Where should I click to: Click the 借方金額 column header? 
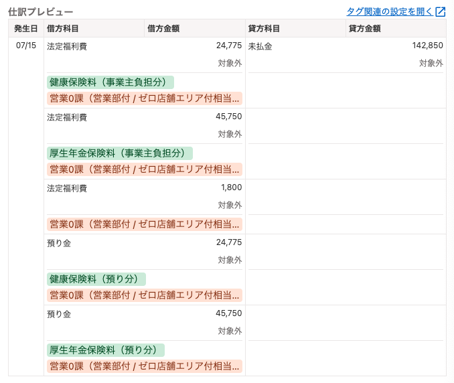tap(163, 28)
